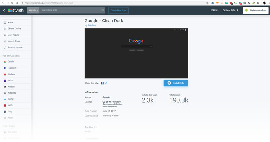Reload the page with refresh icon

point(12,3)
